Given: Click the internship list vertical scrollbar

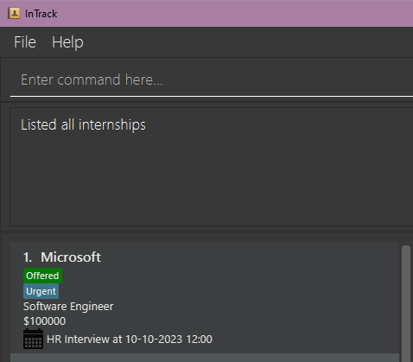Looking at the screenshot, I should tap(406, 303).
